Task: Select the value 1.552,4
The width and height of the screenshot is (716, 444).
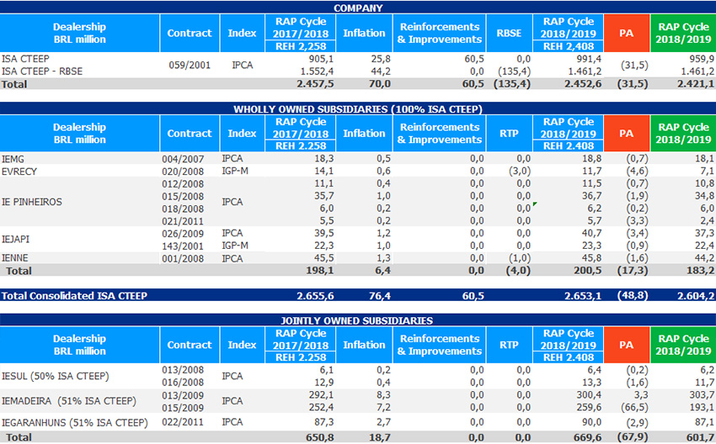Action: click(316, 71)
